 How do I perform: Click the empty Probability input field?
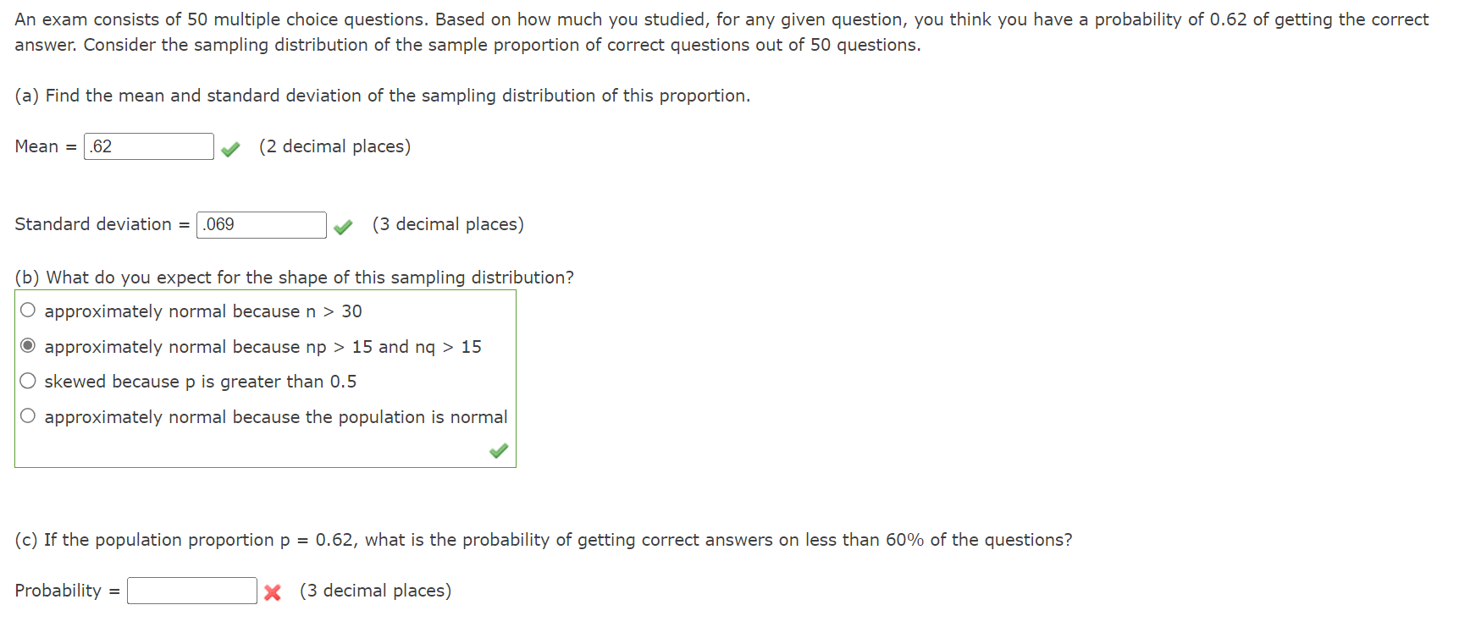[191, 590]
